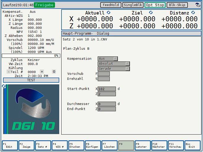Click the Distanz Z position value
The width and height of the screenshot is (203, 152).
pyautogui.click(x=179, y=26)
